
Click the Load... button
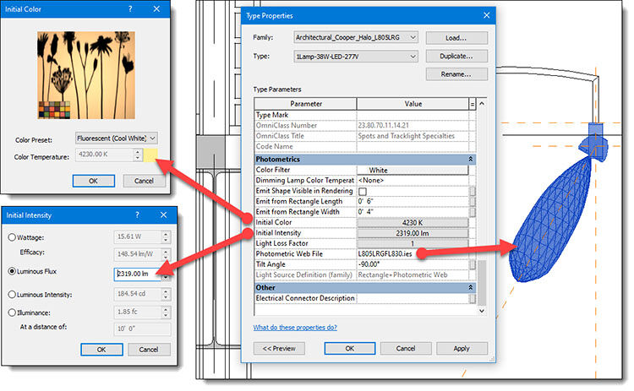click(x=456, y=38)
